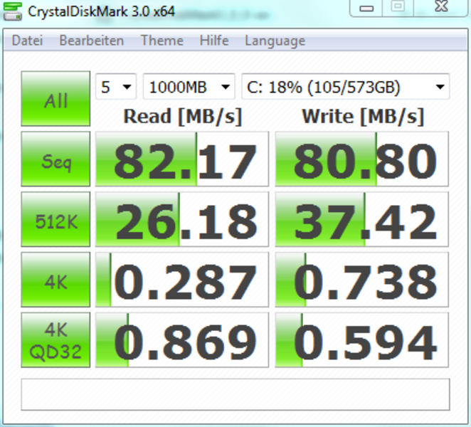Expand the test count dropdown showing 5
The width and height of the screenshot is (471, 427).
point(116,87)
